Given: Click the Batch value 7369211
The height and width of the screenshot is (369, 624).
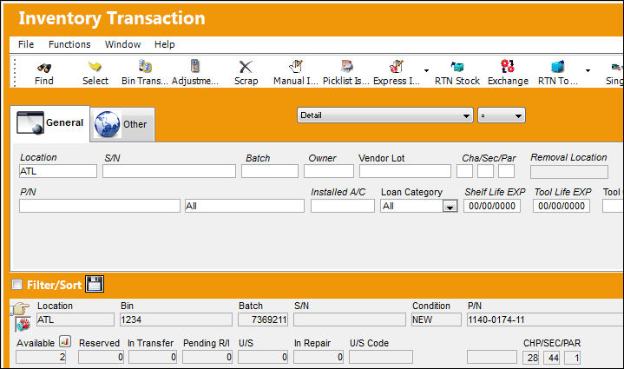Looking at the screenshot, I should pos(263,320).
